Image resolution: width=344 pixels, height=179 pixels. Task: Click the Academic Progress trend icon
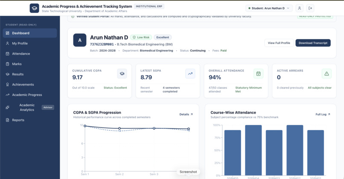(x=7, y=95)
